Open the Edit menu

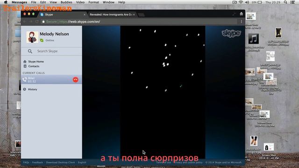tap(43, 2)
